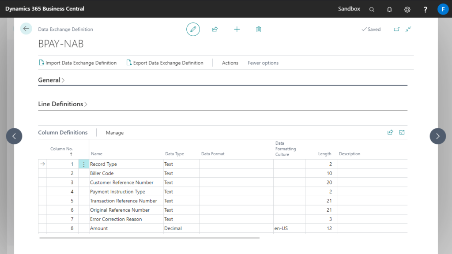Viewport: 452px width, 254px height.
Task: Open page in new window icon
Action: tap(396, 29)
